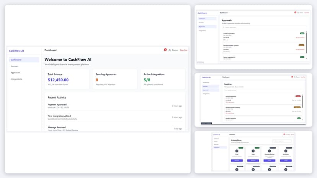This screenshot has height=178, width=317.
Task: Click the '2 hours ago' timestamp
Action: (x=177, y=106)
